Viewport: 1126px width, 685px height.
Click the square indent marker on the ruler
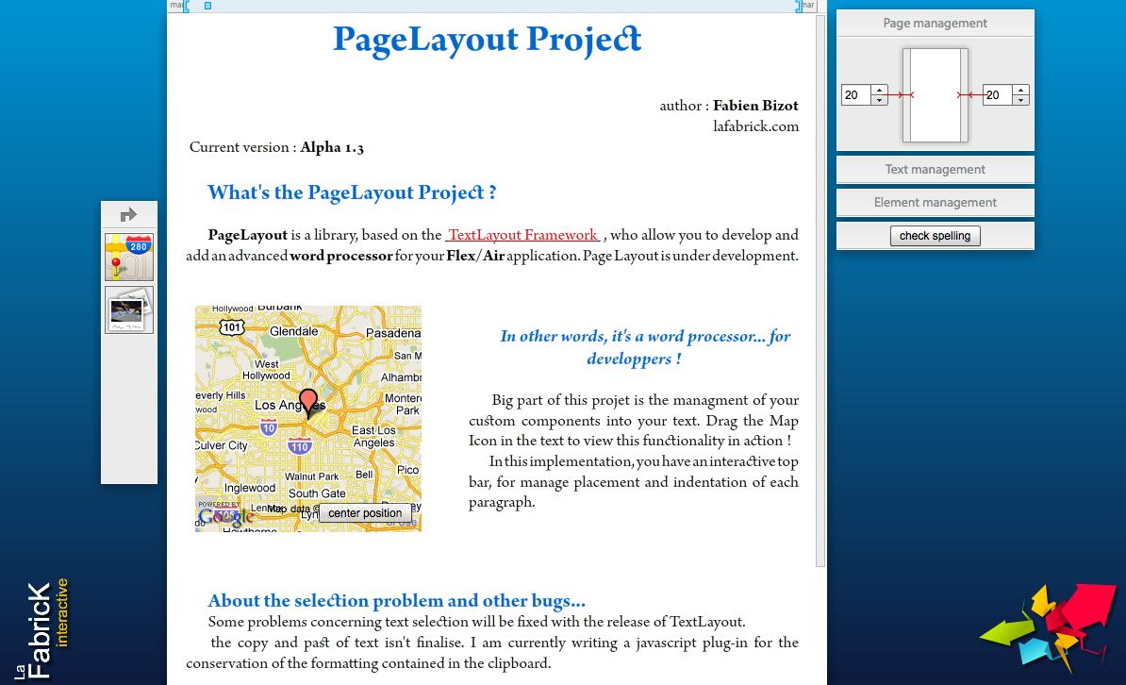pyautogui.click(x=208, y=6)
